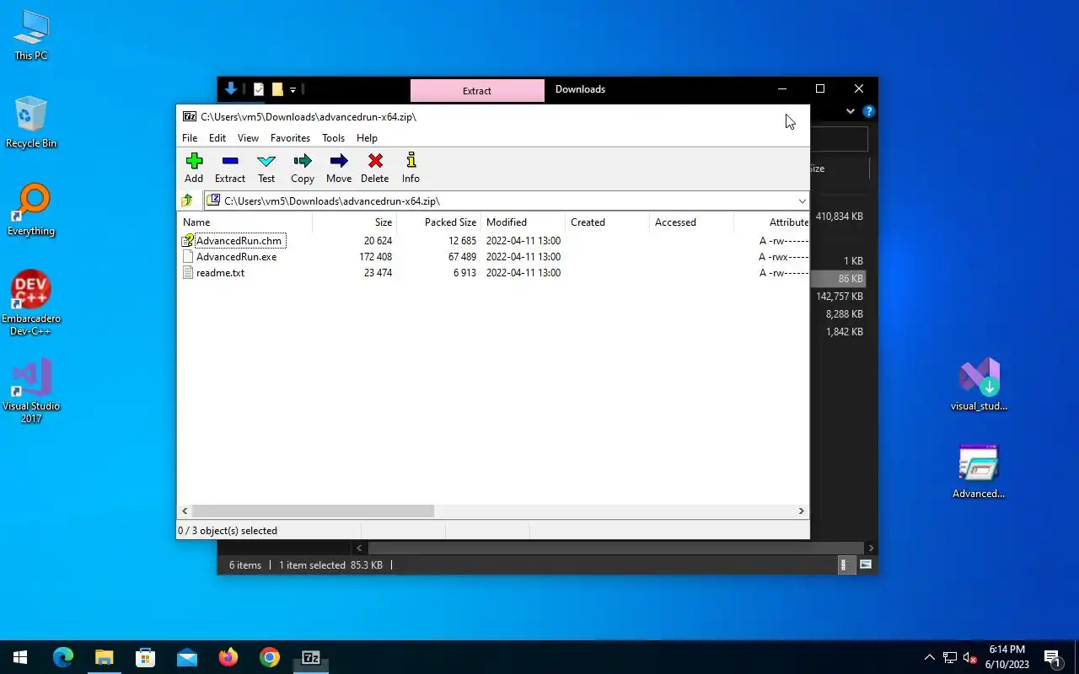This screenshot has height=674, width=1079.
Task: Click the Extract toolbar icon in 7-Zip
Action: tap(229, 161)
